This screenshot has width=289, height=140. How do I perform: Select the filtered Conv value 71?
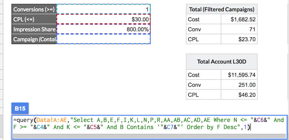tap(239, 29)
